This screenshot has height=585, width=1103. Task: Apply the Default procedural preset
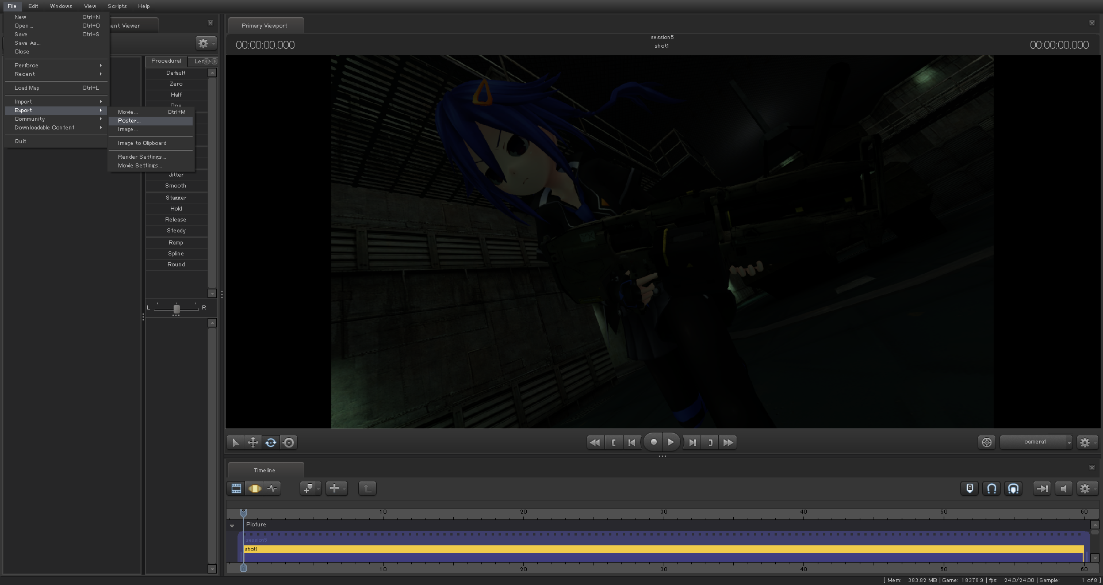tap(176, 73)
